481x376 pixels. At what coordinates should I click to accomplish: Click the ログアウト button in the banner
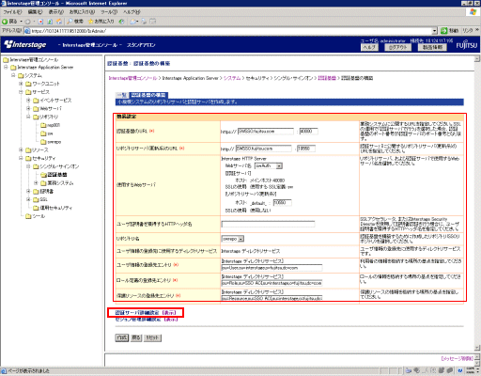pyautogui.click(x=398, y=47)
